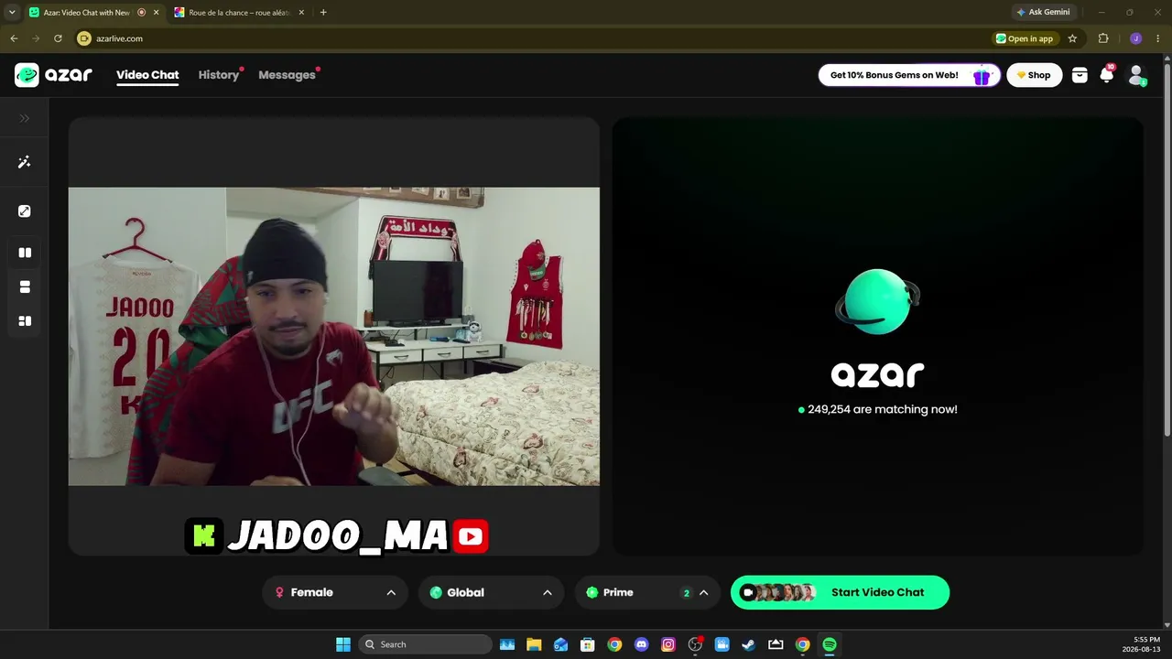Viewport: 1172px width, 659px height.
Task: Click the gift box on the bonus gems banner
Action: click(982, 76)
